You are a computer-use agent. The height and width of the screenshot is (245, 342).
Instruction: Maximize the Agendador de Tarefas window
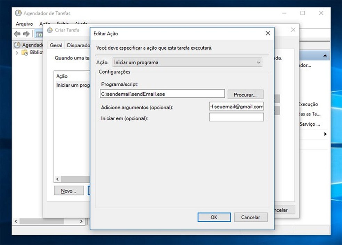302,13
